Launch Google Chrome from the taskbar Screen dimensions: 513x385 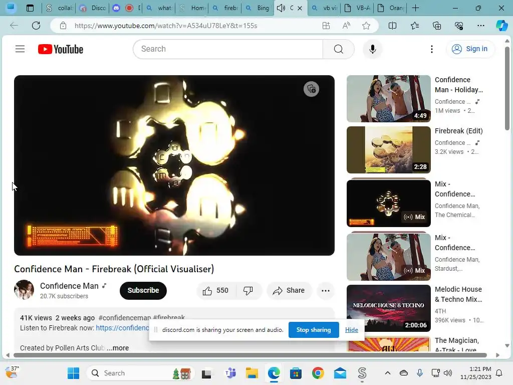pyautogui.click(x=318, y=373)
